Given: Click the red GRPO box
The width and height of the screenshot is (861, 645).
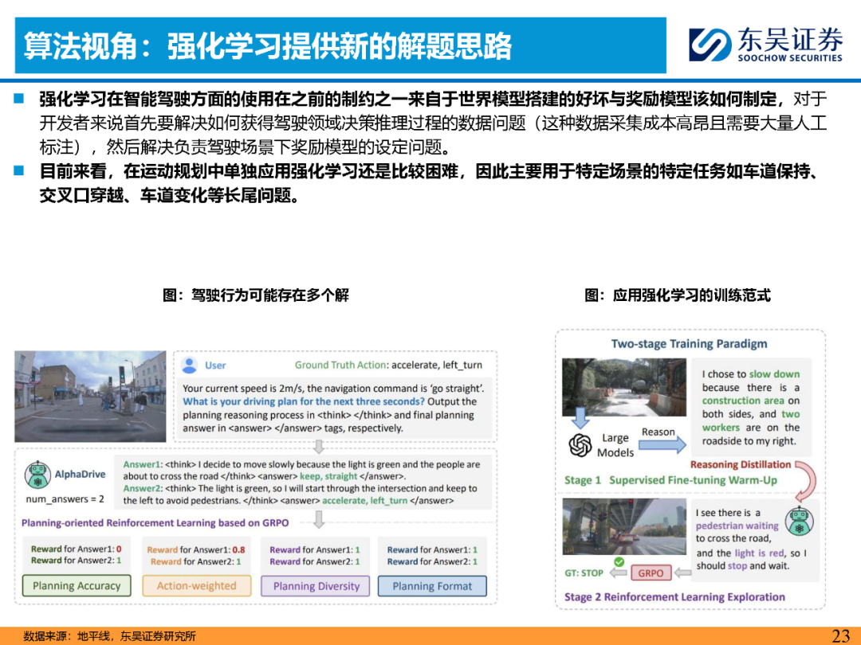Looking at the screenshot, I should 651,573.
